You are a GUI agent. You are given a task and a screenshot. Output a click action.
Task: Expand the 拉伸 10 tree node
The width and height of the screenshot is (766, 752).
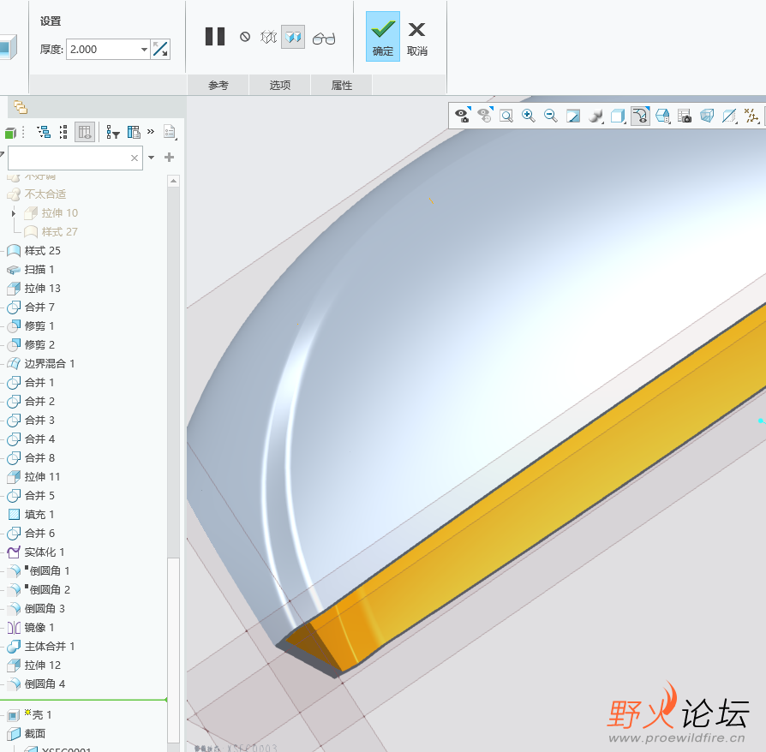tap(14, 213)
